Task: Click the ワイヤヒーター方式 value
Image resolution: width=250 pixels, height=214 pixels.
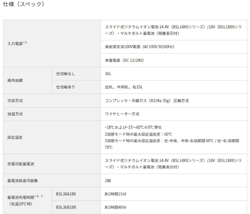Action: [122, 114]
